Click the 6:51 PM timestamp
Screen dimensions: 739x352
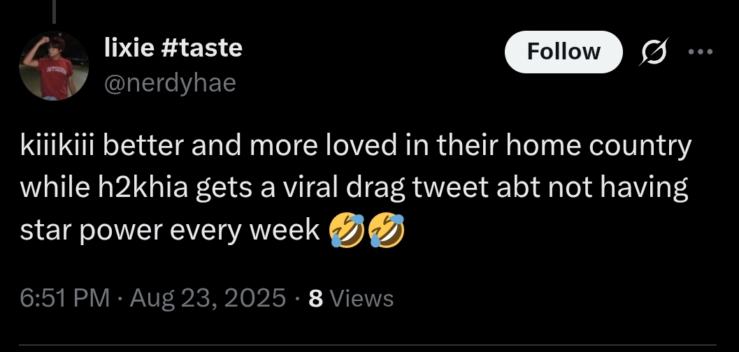pyautogui.click(x=64, y=298)
